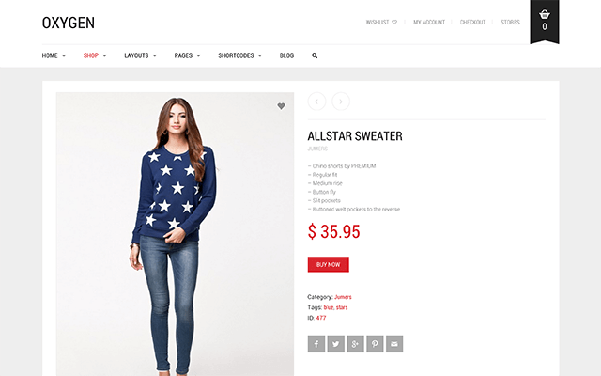Open the Blog menu item

[286, 55]
